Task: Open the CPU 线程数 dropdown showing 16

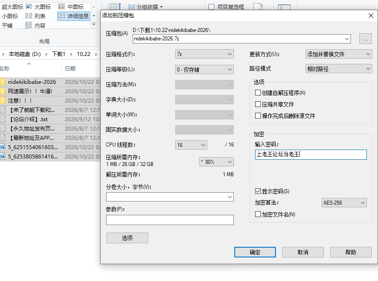Action: point(191,145)
